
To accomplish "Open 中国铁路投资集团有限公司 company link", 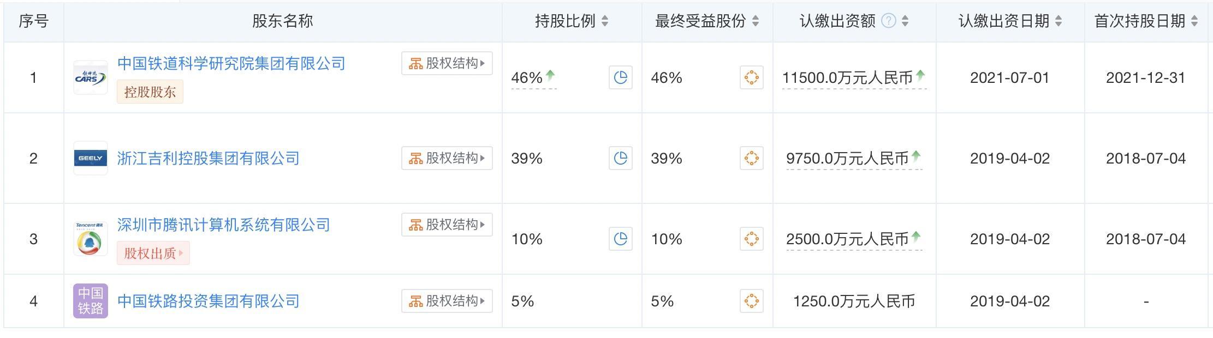I will [208, 301].
